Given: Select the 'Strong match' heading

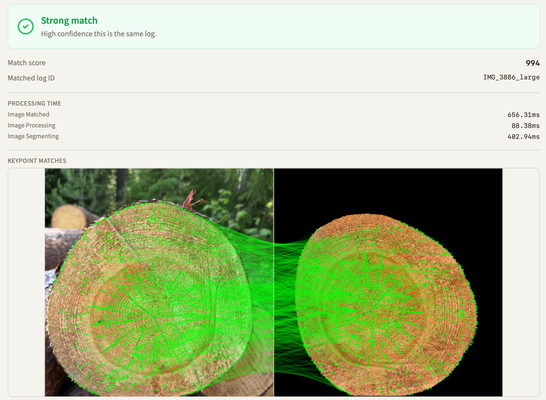Looking at the screenshot, I should (69, 20).
